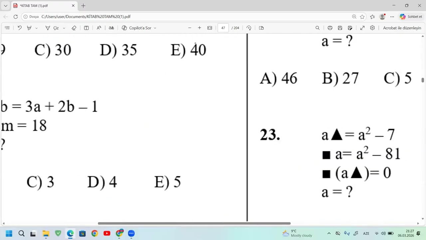The width and height of the screenshot is (426, 240).
Task: Open File Explorer from the taskbar
Action: click(46, 233)
